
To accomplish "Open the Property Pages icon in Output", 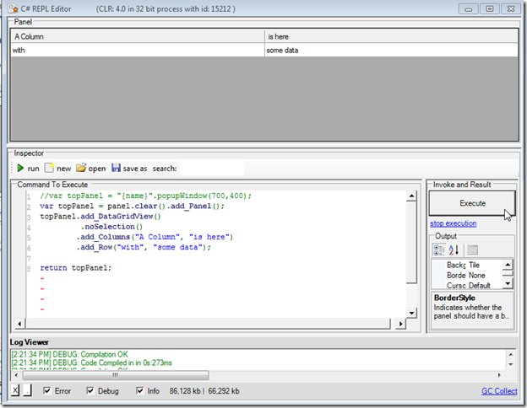I will (x=472, y=250).
